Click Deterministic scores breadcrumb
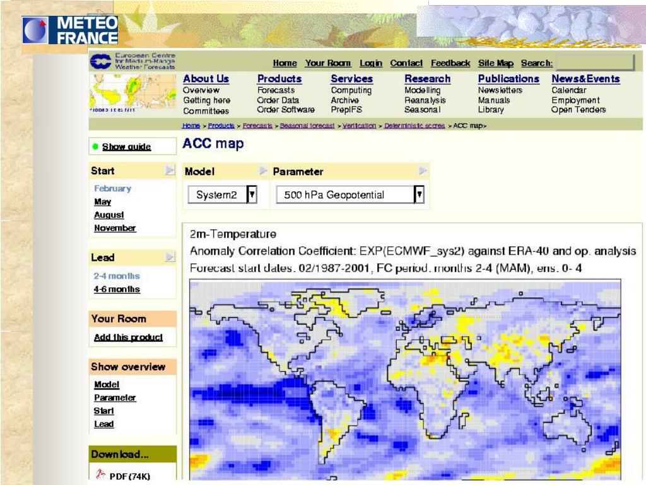This screenshot has height=485, width=646. [x=414, y=126]
